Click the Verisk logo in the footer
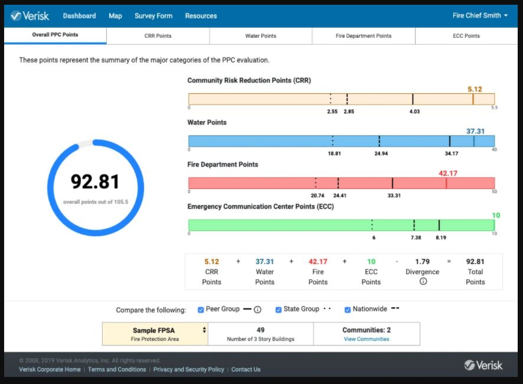 483,365
